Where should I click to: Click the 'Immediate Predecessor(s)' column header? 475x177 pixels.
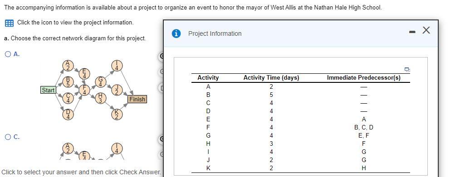(363, 77)
